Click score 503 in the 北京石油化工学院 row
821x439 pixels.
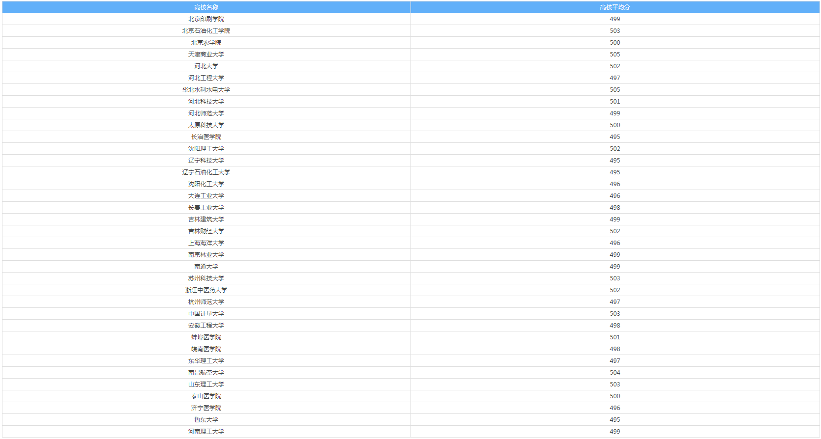click(615, 31)
